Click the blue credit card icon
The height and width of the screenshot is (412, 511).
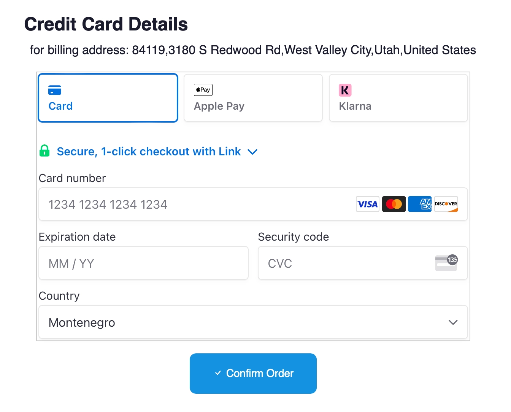55,90
